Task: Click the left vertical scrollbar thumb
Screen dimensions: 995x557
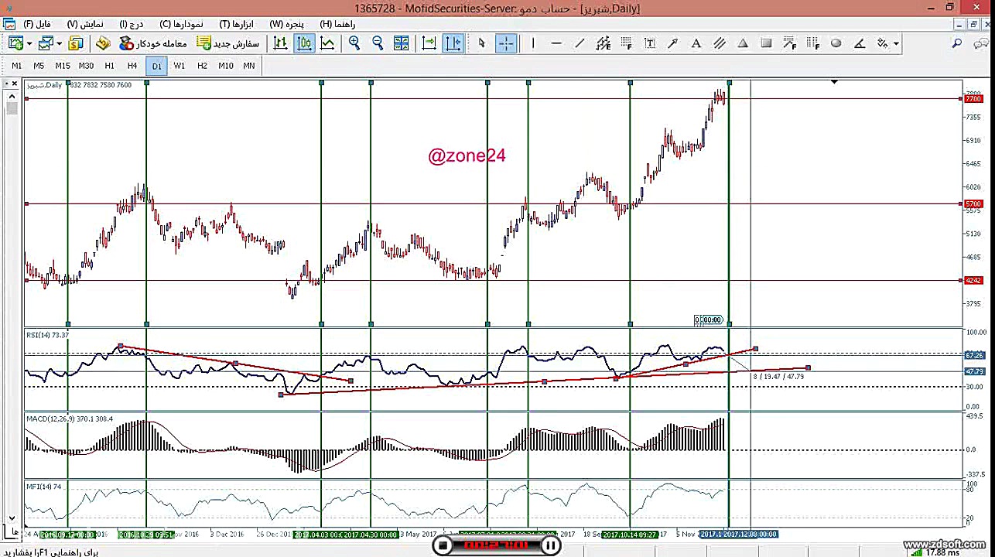Action: (x=12, y=108)
